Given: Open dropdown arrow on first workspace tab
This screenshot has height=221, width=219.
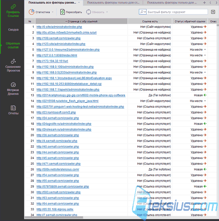Looking at the screenshot, I should coord(79,3).
